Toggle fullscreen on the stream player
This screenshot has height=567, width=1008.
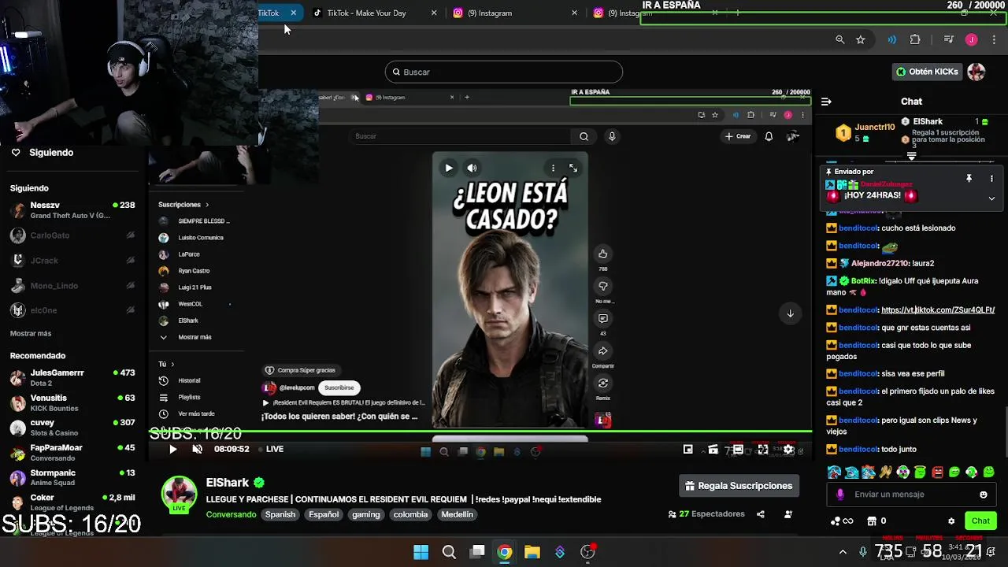pyautogui.click(x=763, y=449)
